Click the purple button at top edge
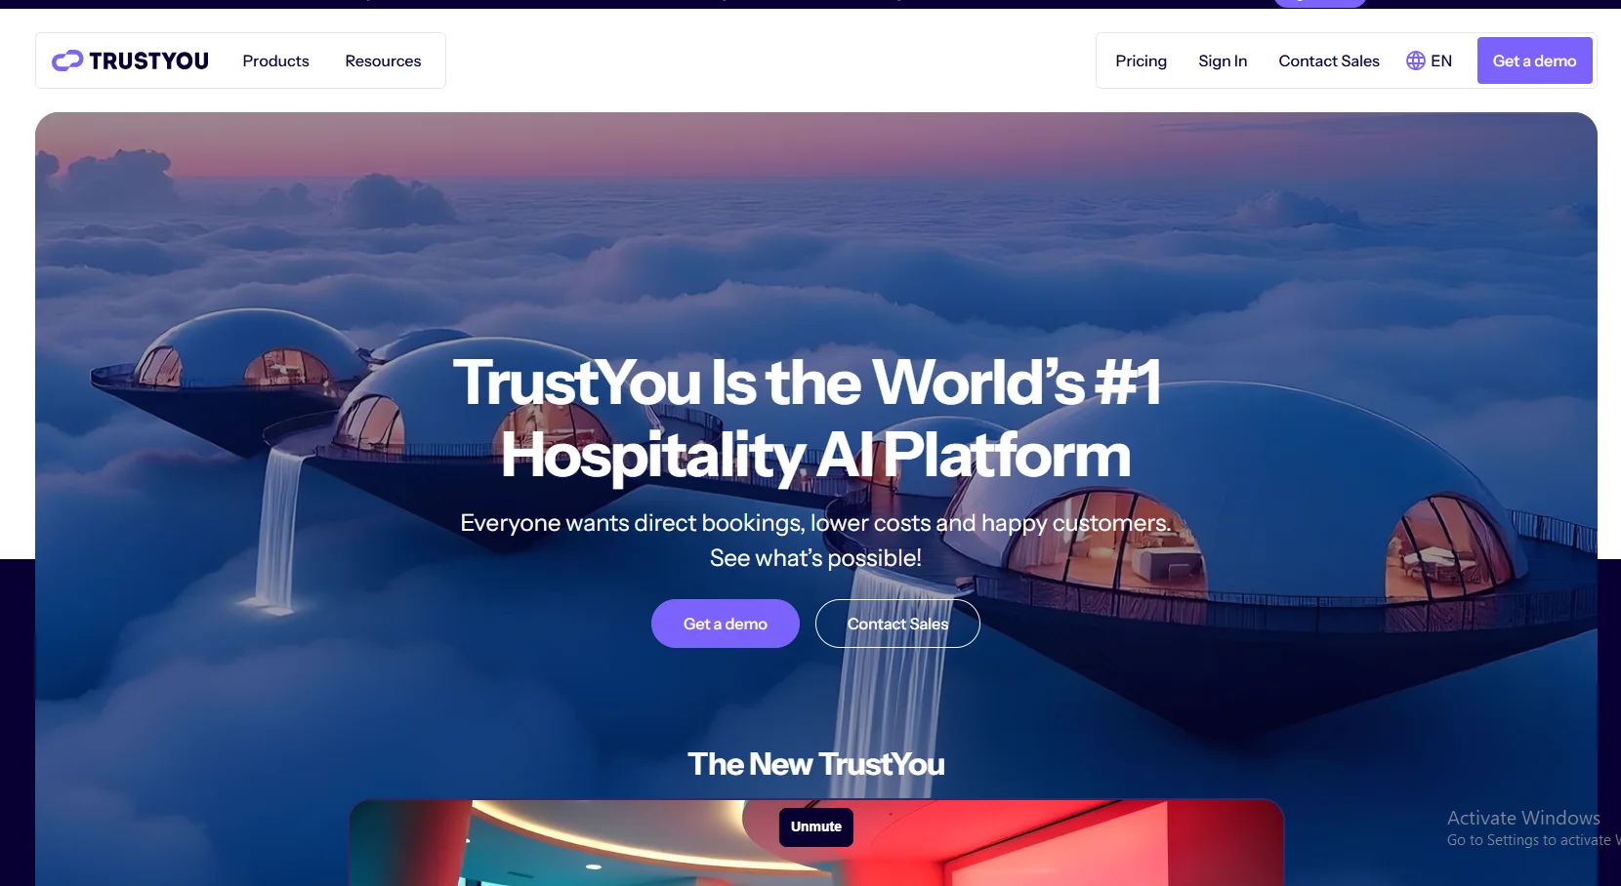The height and width of the screenshot is (886, 1621). coord(1320,3)
